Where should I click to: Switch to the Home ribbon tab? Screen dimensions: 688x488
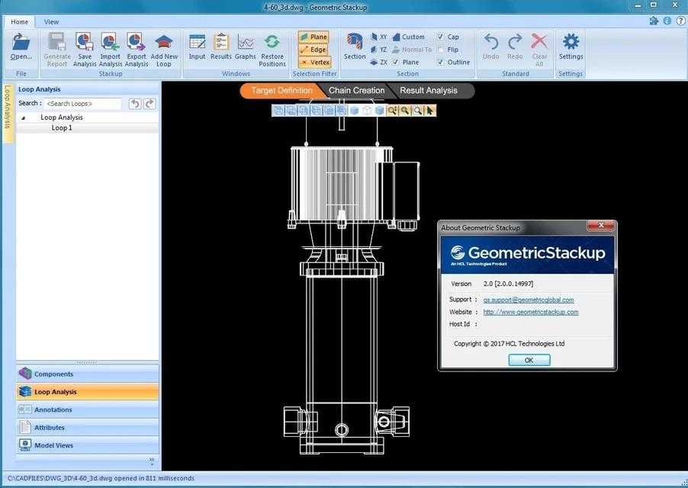point(19,22)
